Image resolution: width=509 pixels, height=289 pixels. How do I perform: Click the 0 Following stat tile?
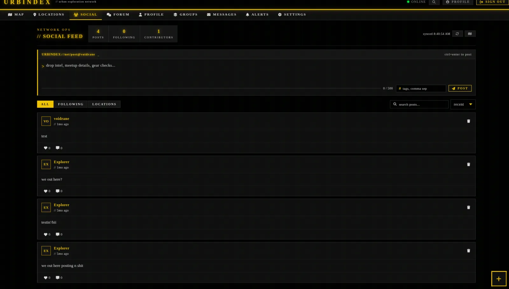point(124,34)
